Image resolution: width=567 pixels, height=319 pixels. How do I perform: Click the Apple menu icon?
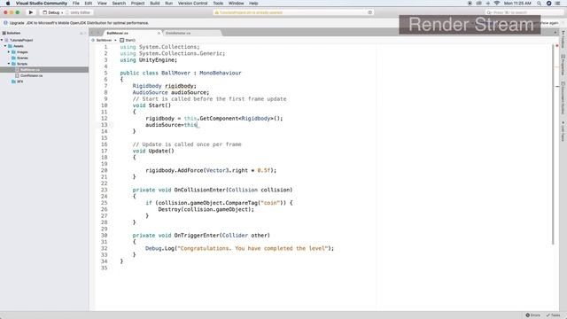(x=8, y=3)
